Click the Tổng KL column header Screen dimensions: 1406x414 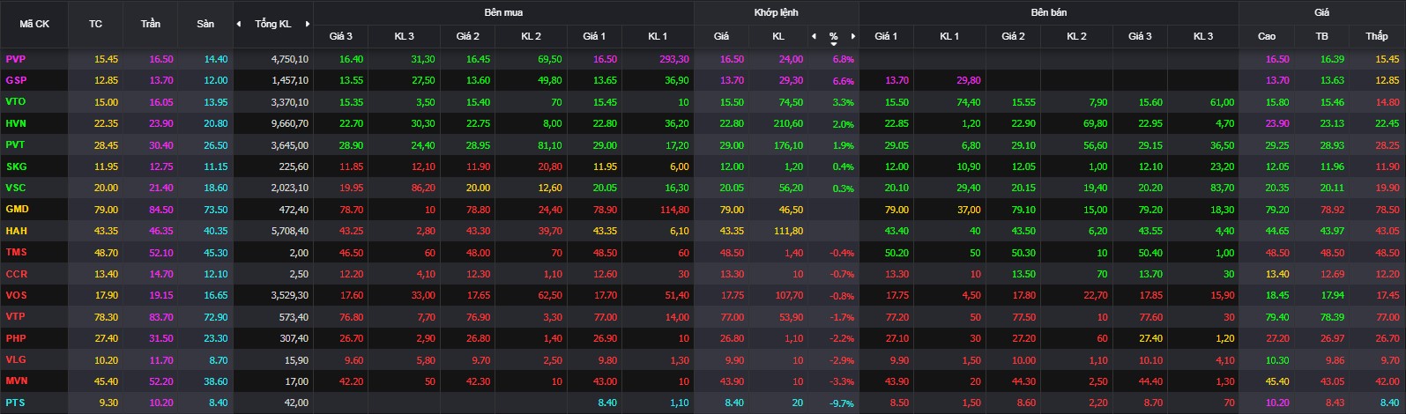(x=272, y=24)
